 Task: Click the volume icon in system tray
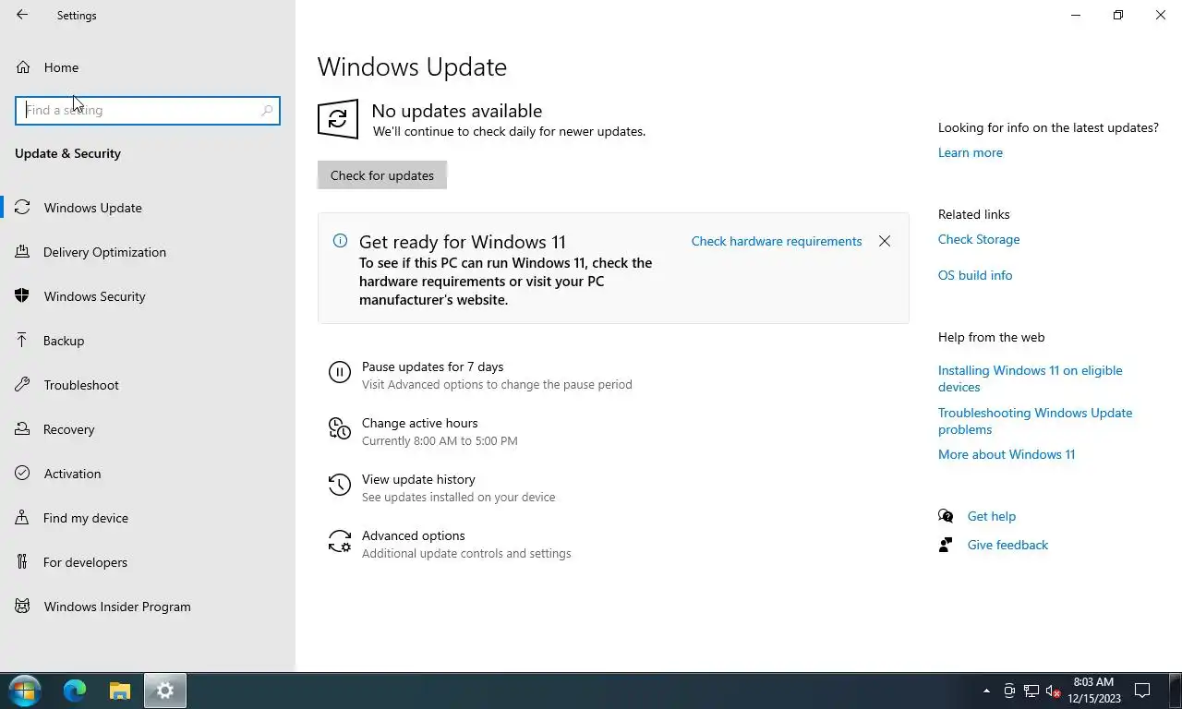pos(1053,691)
